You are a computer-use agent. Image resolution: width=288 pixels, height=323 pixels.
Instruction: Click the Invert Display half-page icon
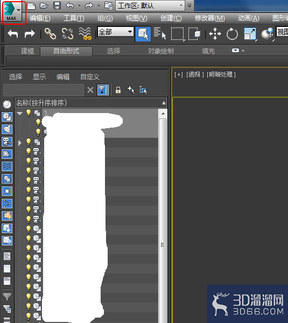7,281
